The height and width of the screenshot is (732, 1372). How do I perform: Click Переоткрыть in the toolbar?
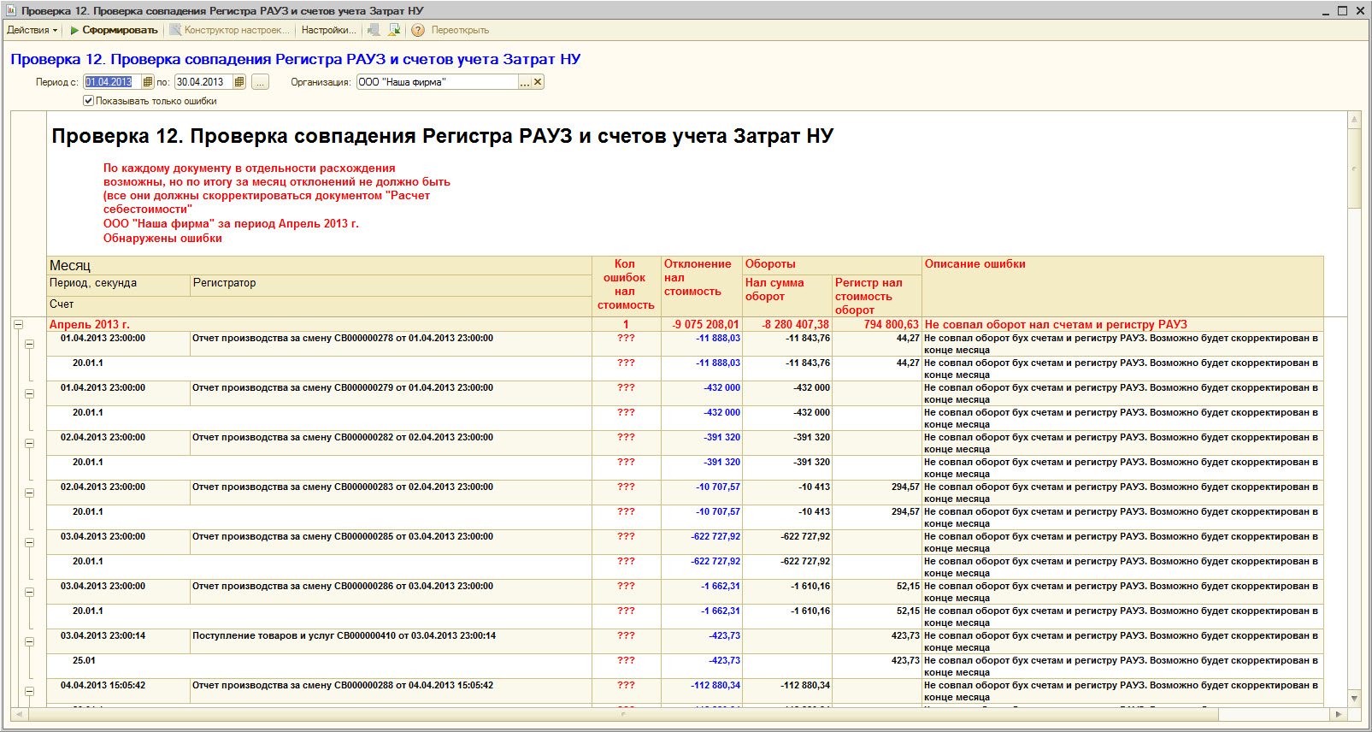[460, 30]
